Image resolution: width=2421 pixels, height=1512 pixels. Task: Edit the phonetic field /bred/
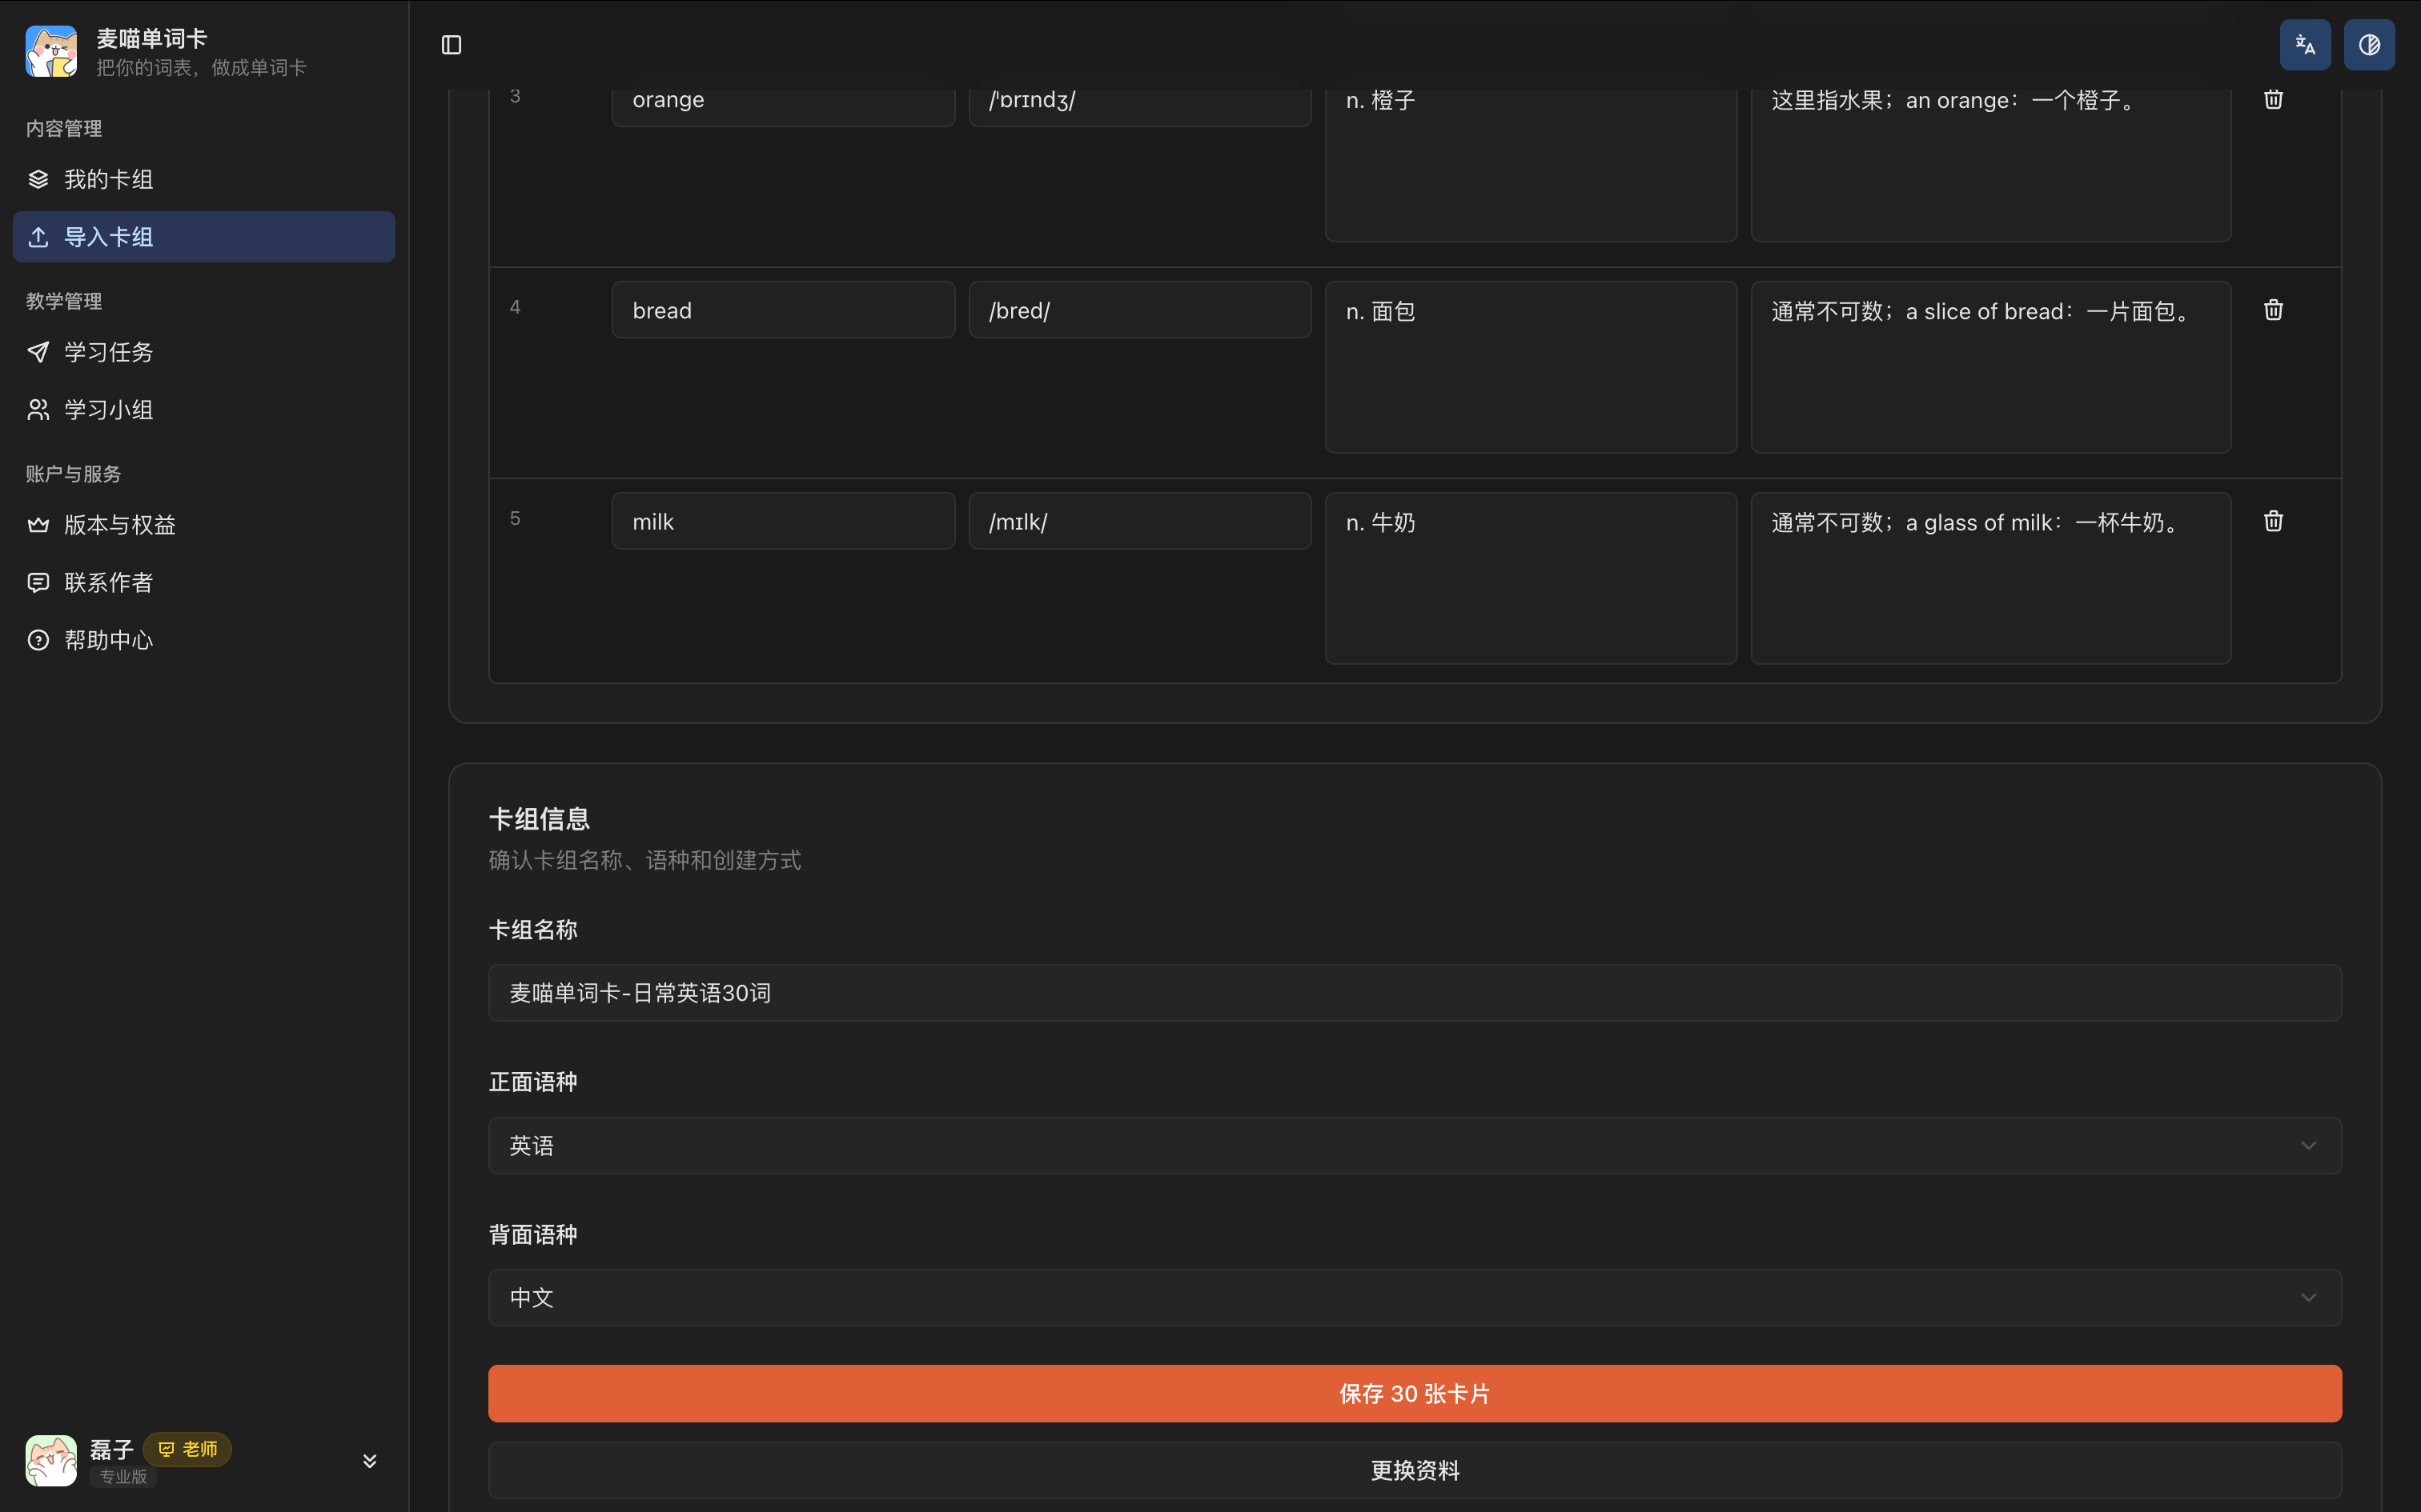pos(1139,310)
